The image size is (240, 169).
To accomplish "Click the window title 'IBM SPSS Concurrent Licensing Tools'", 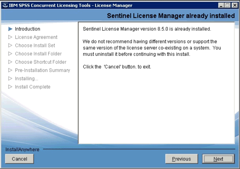I will click(x=50, y=5).
